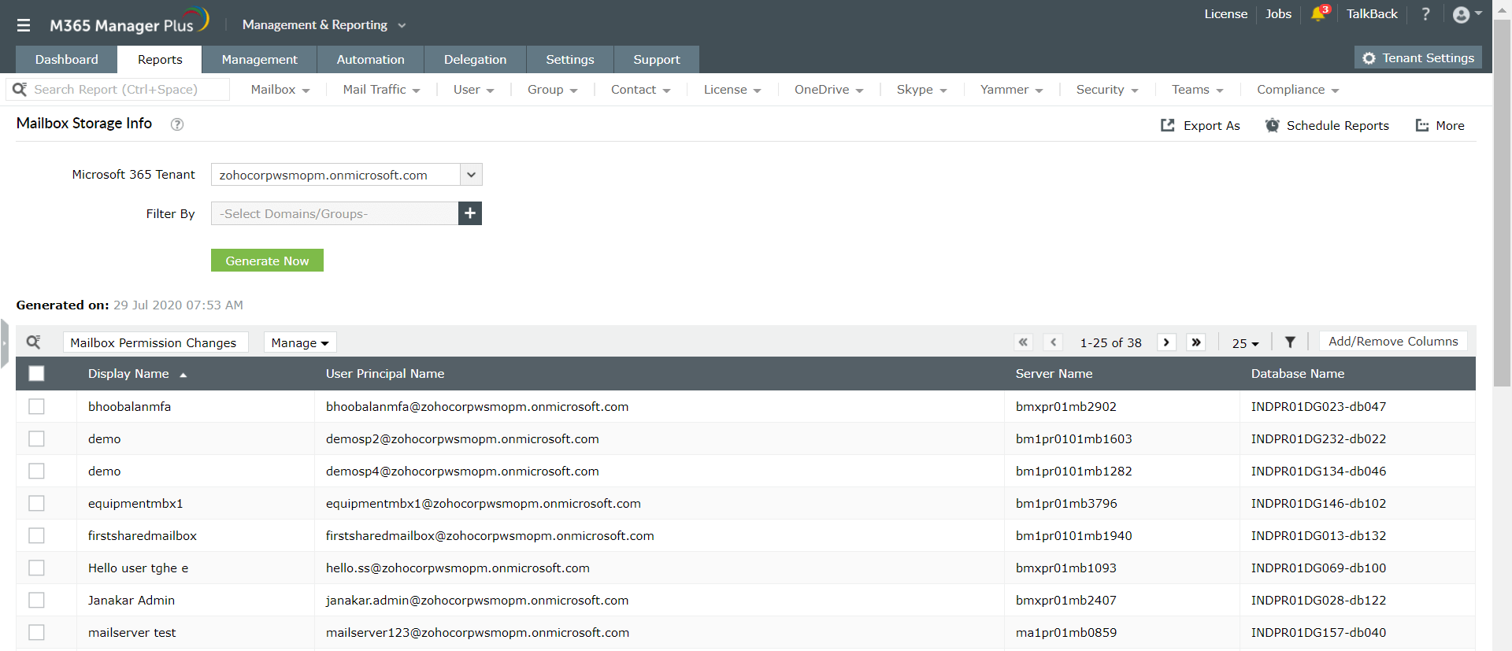Open the hamburger navigation menu
Image resolution: width=1512 pixels, height=651 pixels.
point(24,25)
